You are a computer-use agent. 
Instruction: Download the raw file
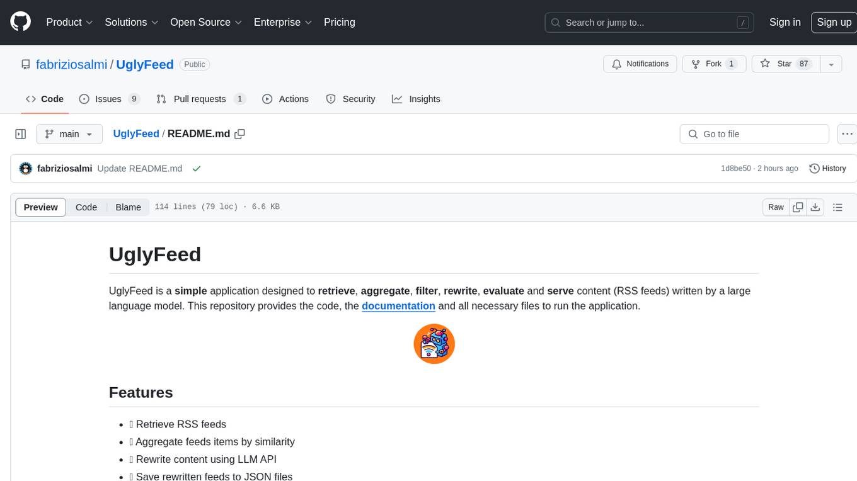click(x=815, y=207)
